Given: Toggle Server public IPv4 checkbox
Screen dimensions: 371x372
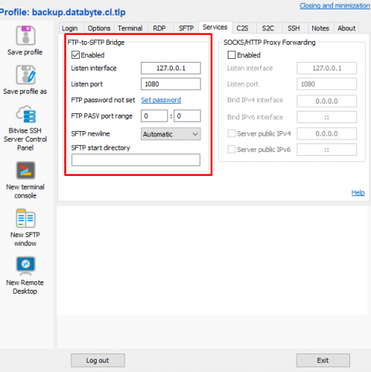Looking at the screenshot, I should (232, 133).
